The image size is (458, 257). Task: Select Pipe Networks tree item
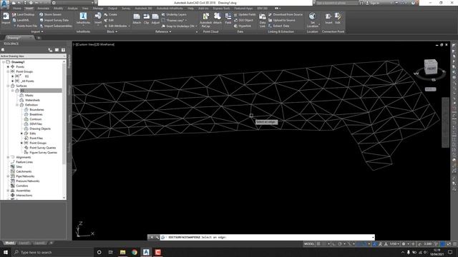(x=25, y=176)
